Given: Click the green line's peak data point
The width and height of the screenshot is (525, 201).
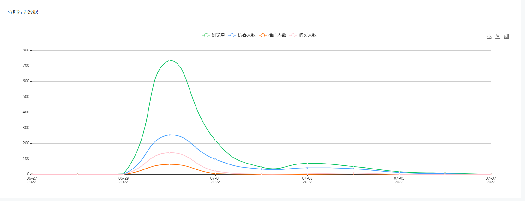Looking at the screenshot, I should click(x=170, y=60).
